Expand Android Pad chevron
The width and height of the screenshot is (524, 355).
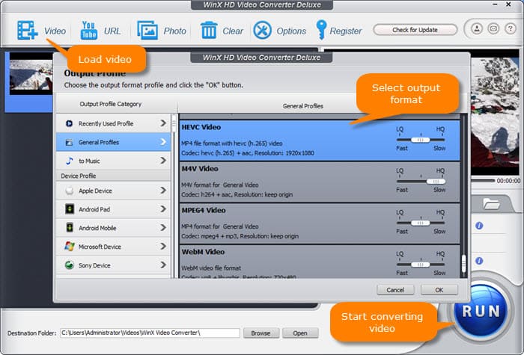163,209
